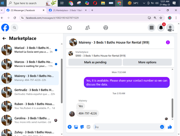The height and width of the screenshot is (136, 180).
Task: Open a new browser tab
Action: [92, 10]
